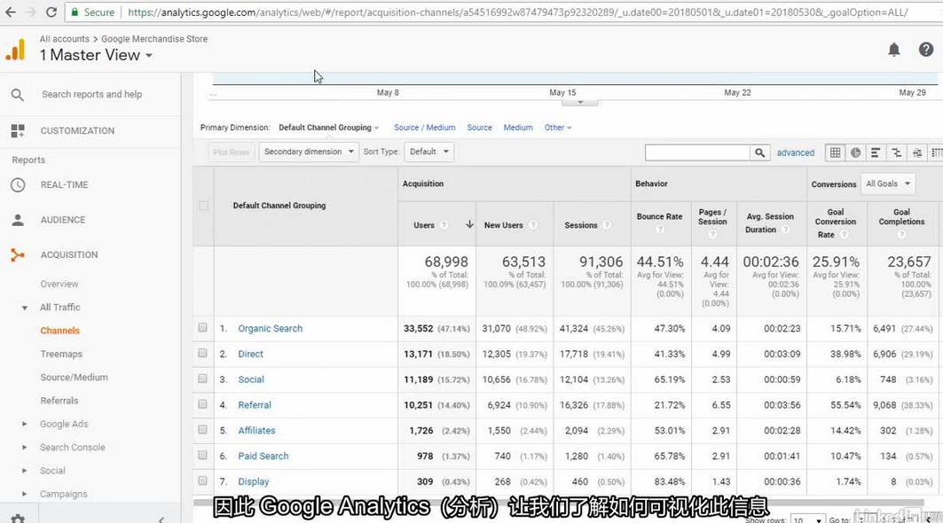This screenshot has height=523, width=943.
Task: Open the Source/Medium report in sidebar
Action: pyautogui.click(x=74, y=378)
